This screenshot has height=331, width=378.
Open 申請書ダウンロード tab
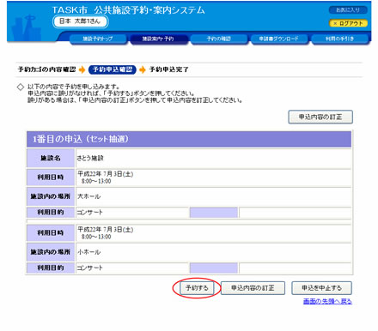tap(279, 39)
